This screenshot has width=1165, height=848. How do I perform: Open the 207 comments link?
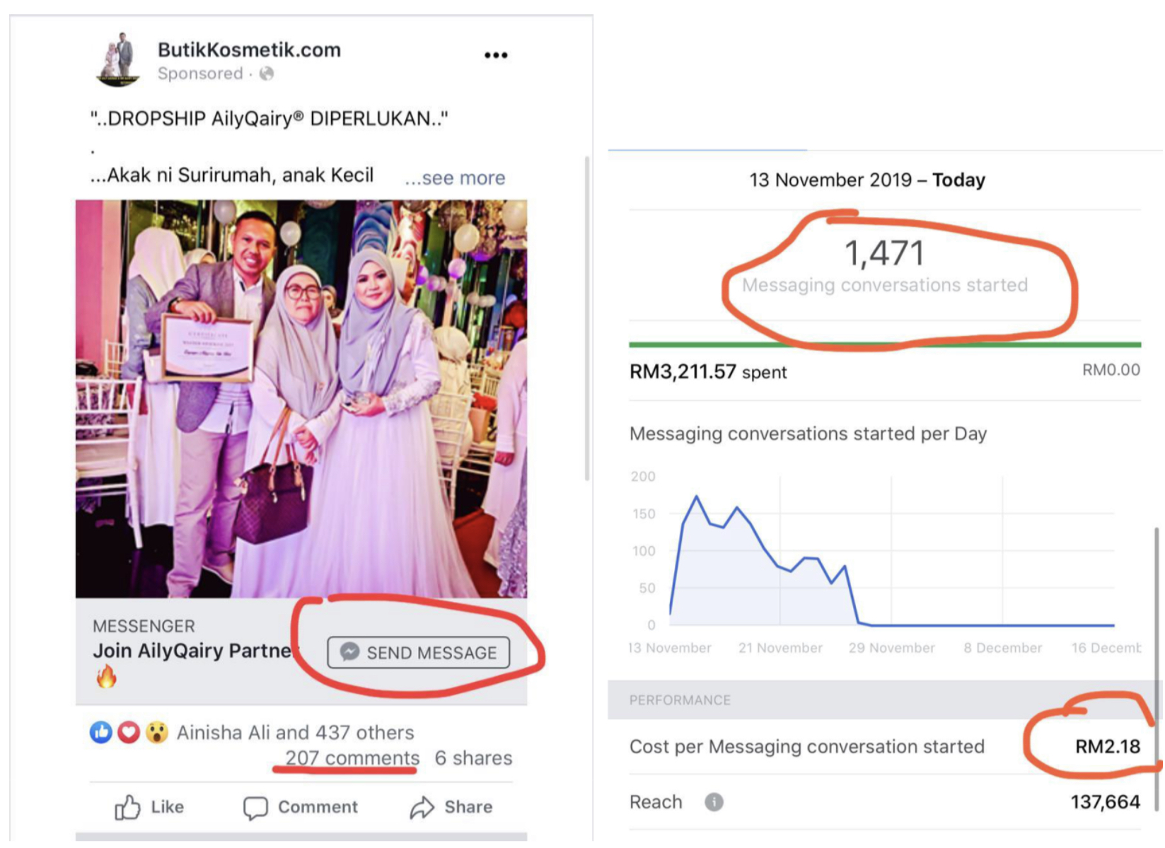(x=352, y=758)
